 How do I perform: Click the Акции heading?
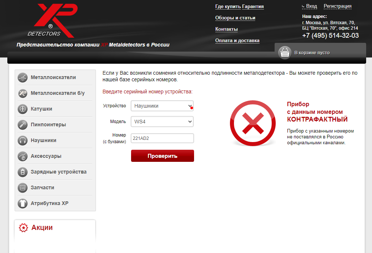pos(42,227)
